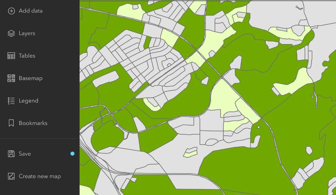Click the Save floppy disk icon

11,154
